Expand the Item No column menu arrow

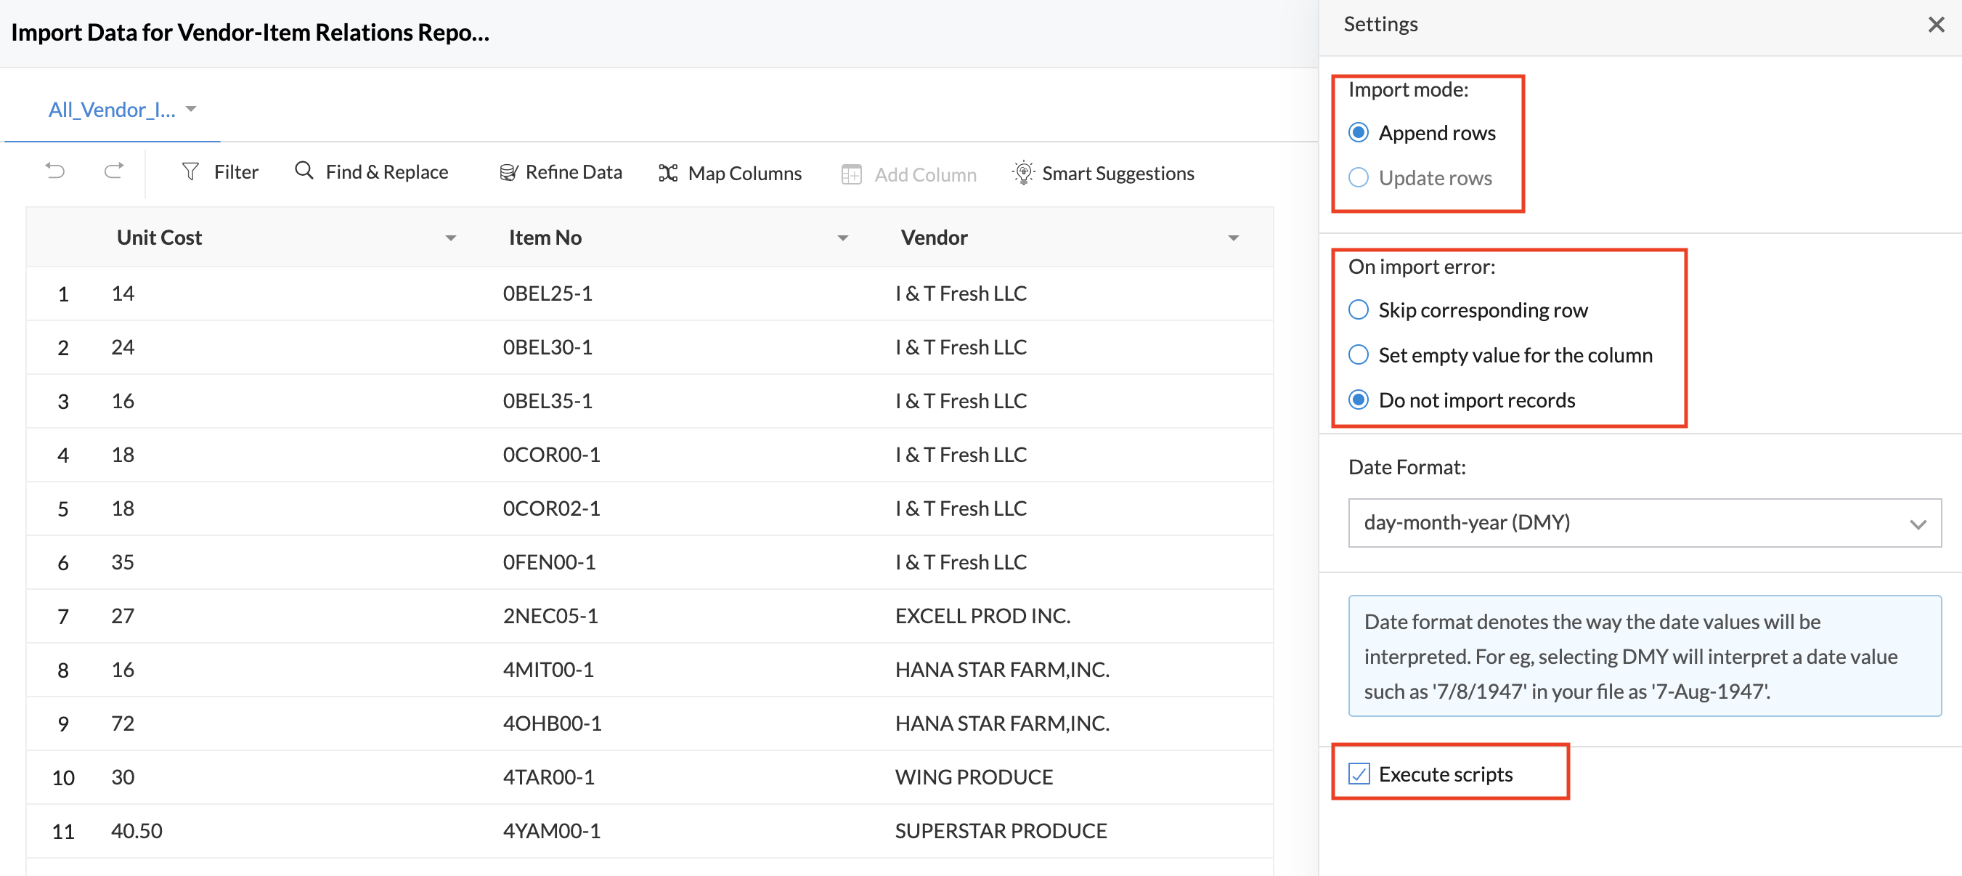point(842,238)
